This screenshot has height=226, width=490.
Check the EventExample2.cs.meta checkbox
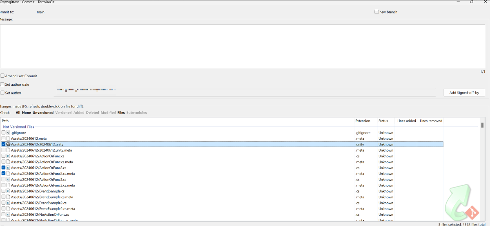point(3,209)
